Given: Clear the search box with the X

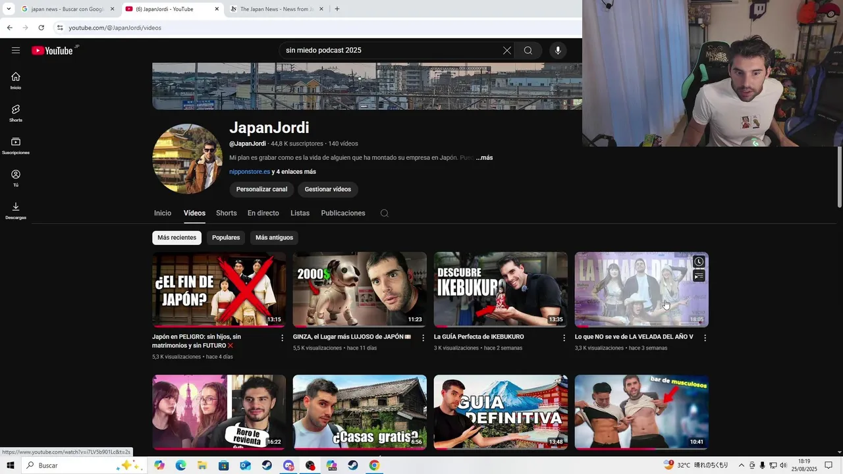Looking at the screenshot, I should [x=506, y=51].
